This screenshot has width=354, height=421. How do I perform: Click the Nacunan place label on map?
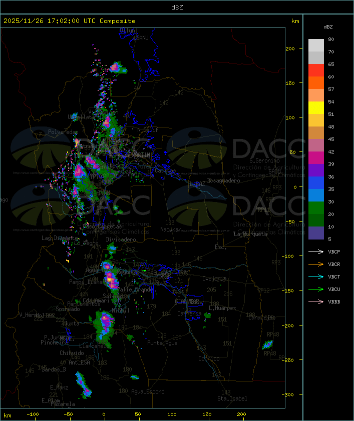(x=171, y=229)
